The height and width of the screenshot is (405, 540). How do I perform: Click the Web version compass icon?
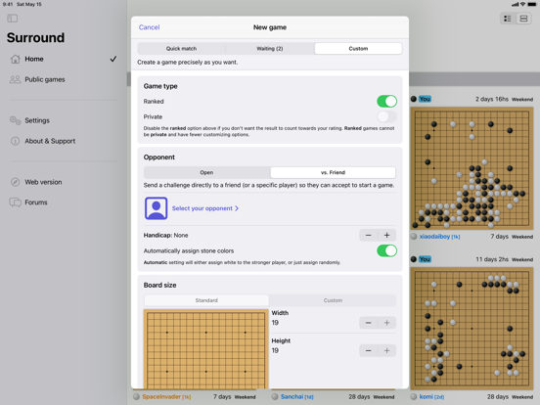click(15, 182)
